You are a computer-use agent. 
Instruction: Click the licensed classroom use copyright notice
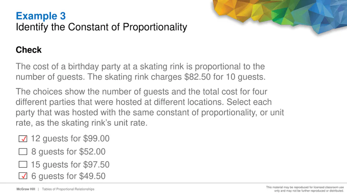(x=305, y=189)
